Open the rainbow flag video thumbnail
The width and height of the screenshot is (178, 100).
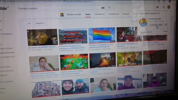102,35
